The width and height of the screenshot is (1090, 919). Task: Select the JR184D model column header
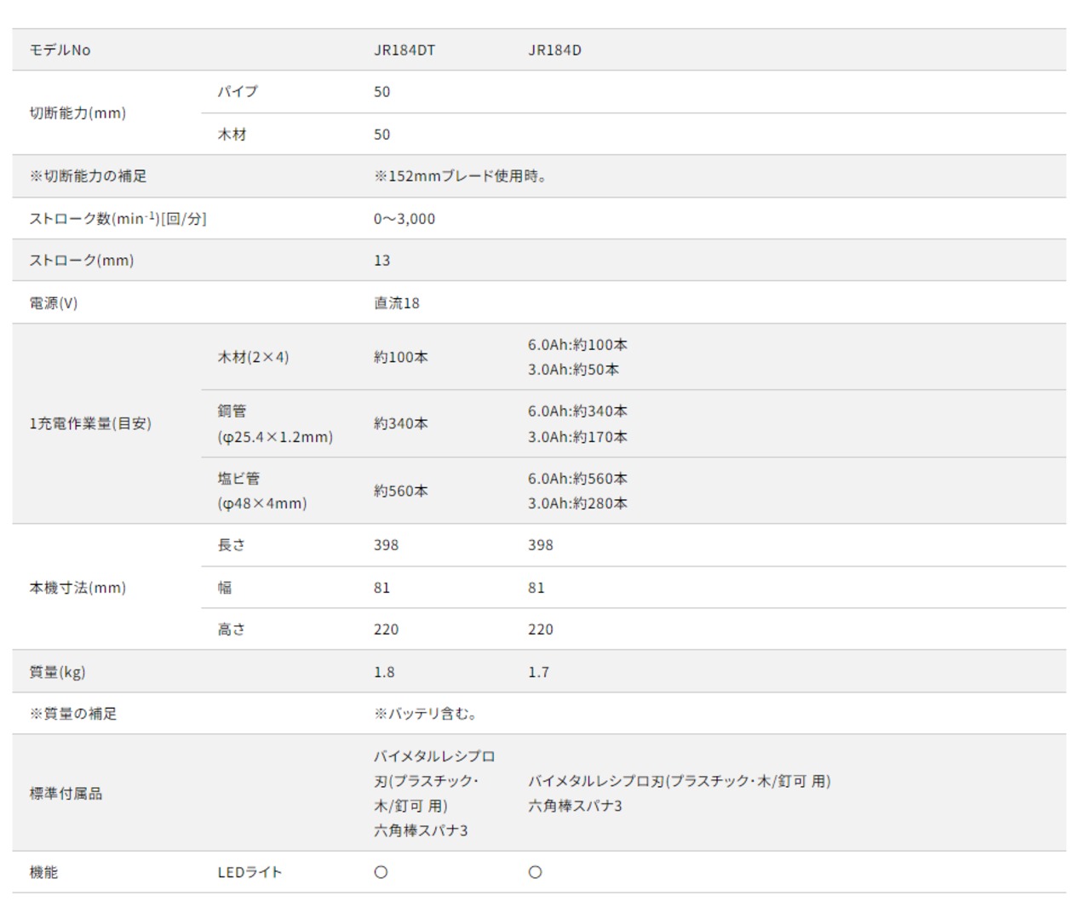pyautogui.click(x=554, y=50)
